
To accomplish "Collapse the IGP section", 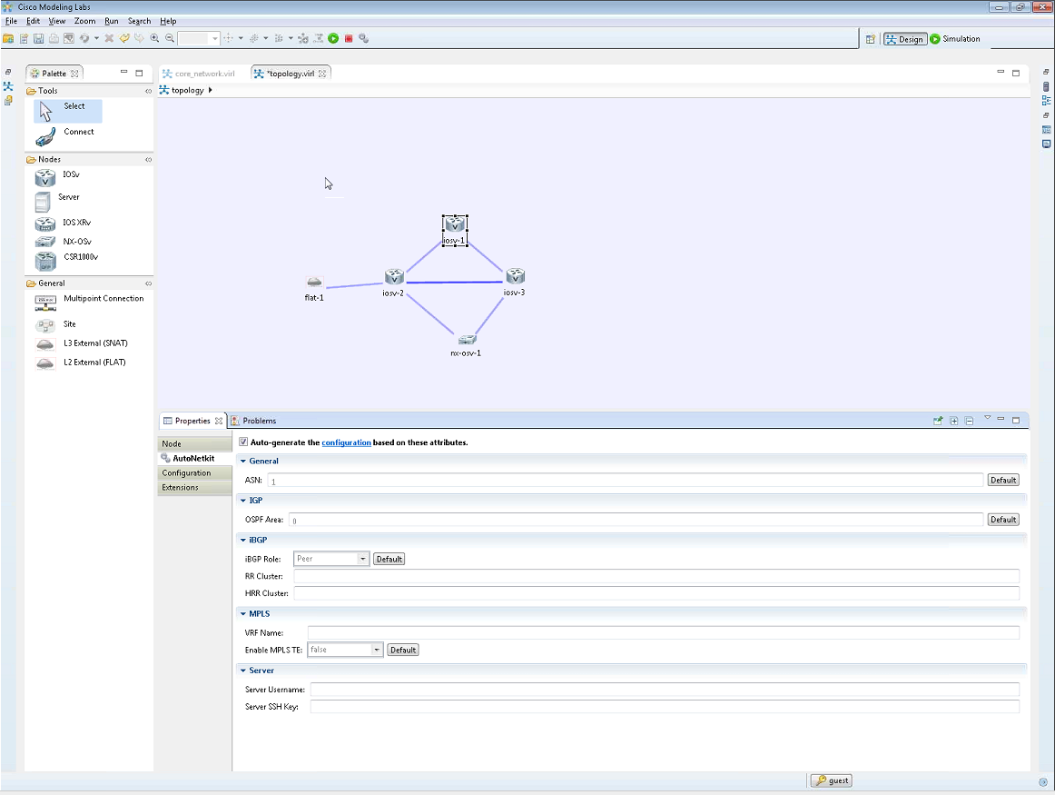I will pos(243,500).
